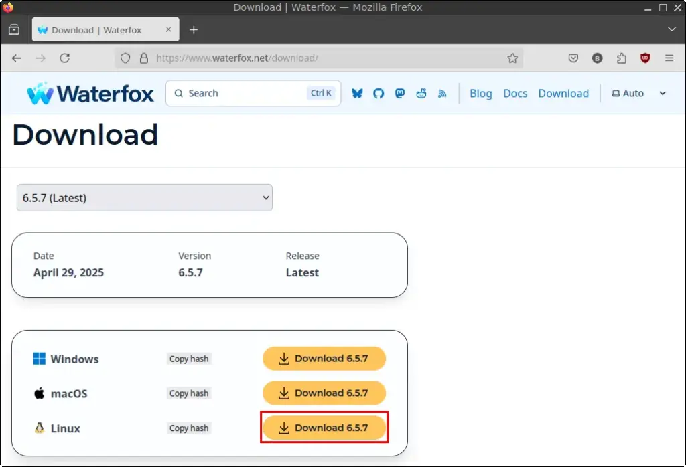Screen dimensions: 686x467
Task: Copy hash for Linux
Action: pyautogui.click(x=189, y=428)
